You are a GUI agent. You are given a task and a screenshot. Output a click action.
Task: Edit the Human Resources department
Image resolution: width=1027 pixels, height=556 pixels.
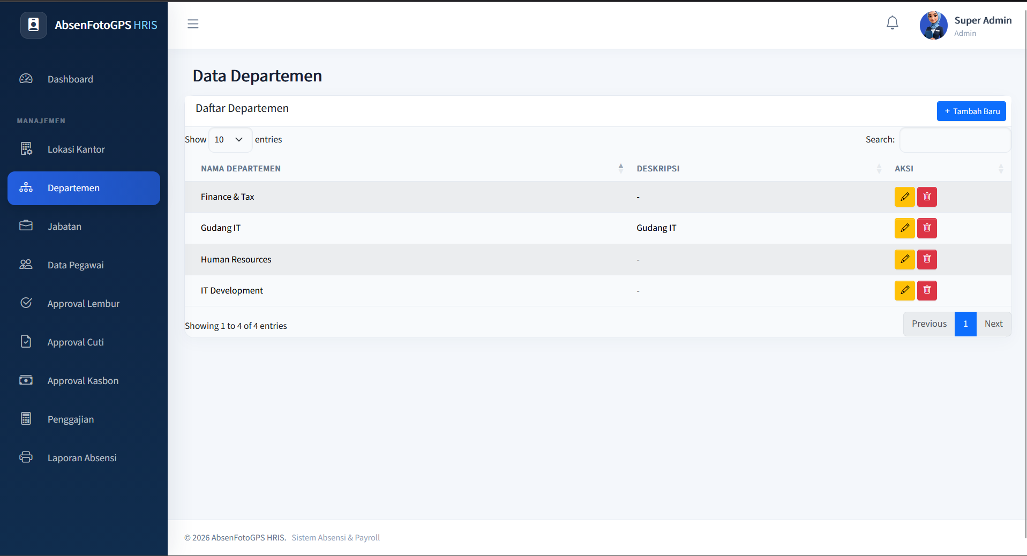[x=904, y=259]
